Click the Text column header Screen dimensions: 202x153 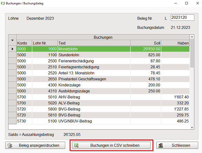[94, 43]
